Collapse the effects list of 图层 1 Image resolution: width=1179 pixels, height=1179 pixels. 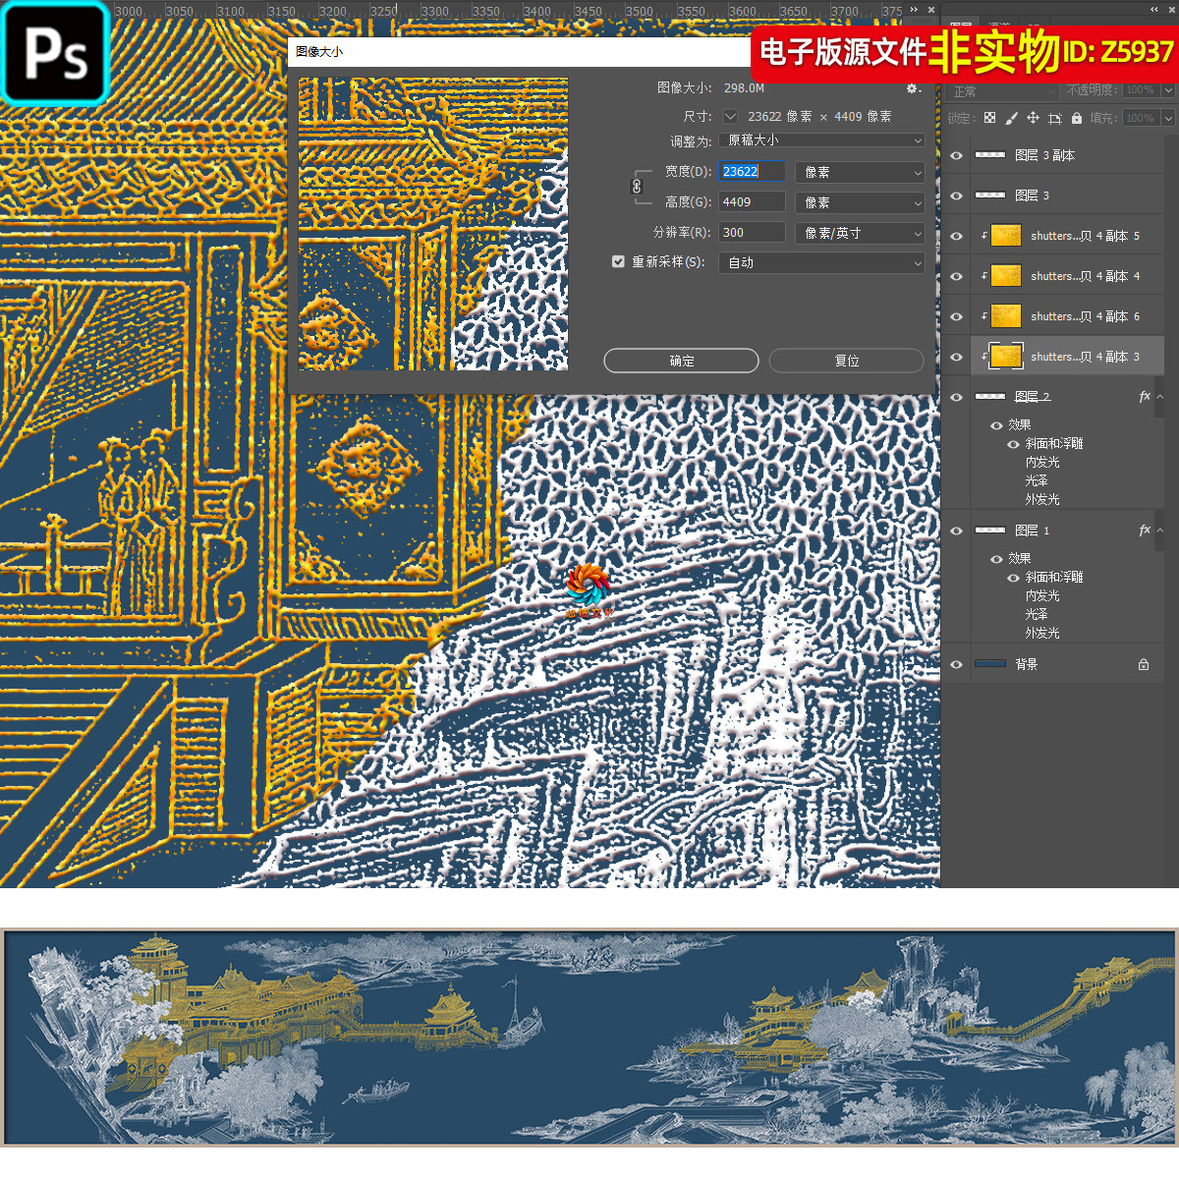coord(1160,531)
